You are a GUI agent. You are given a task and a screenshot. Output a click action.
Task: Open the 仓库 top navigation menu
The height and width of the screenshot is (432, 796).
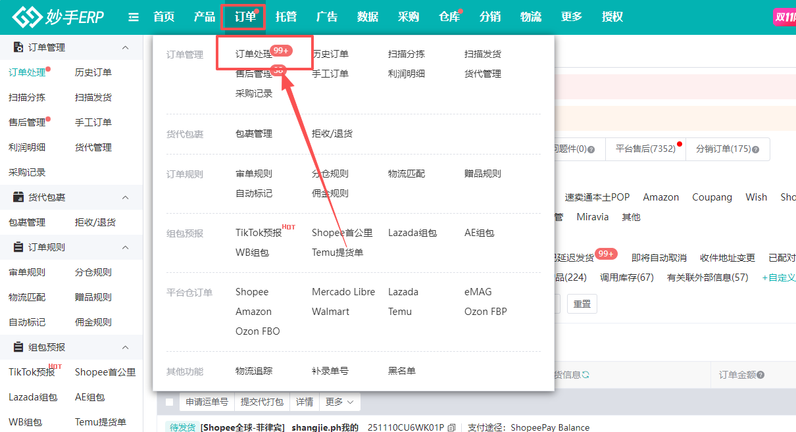coord(449,17)
